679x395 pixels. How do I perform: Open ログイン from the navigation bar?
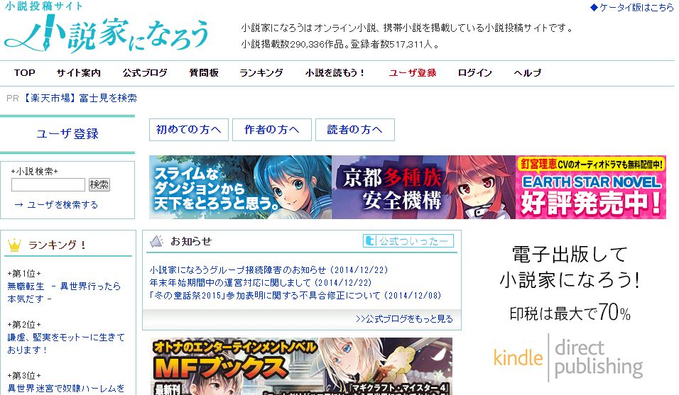(474, 73)
